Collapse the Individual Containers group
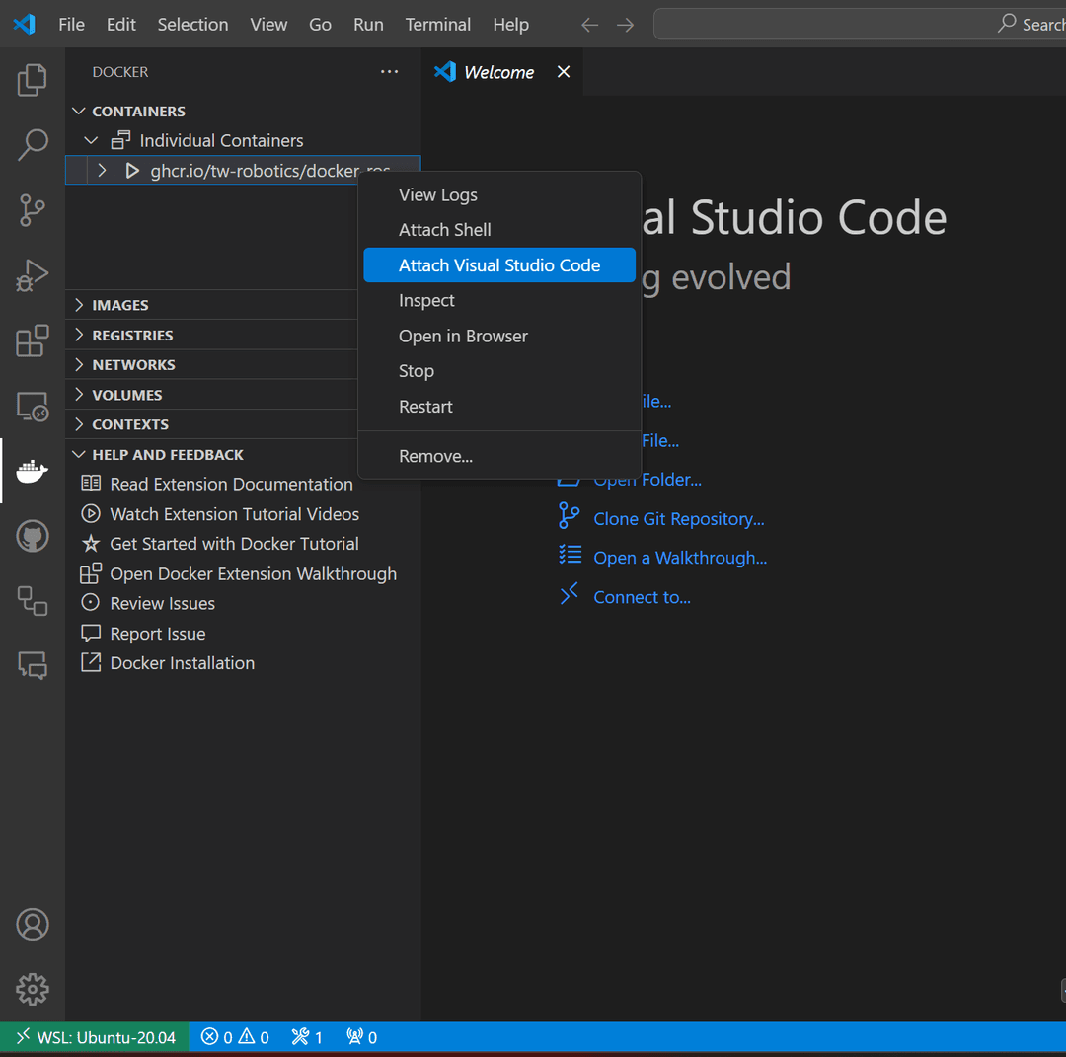Image resolution: width=1066 pixels, height=1057 pixels. [92, 141]
